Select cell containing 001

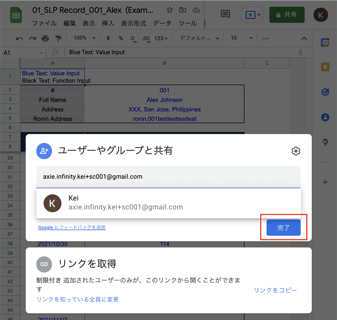pos(165,90)
